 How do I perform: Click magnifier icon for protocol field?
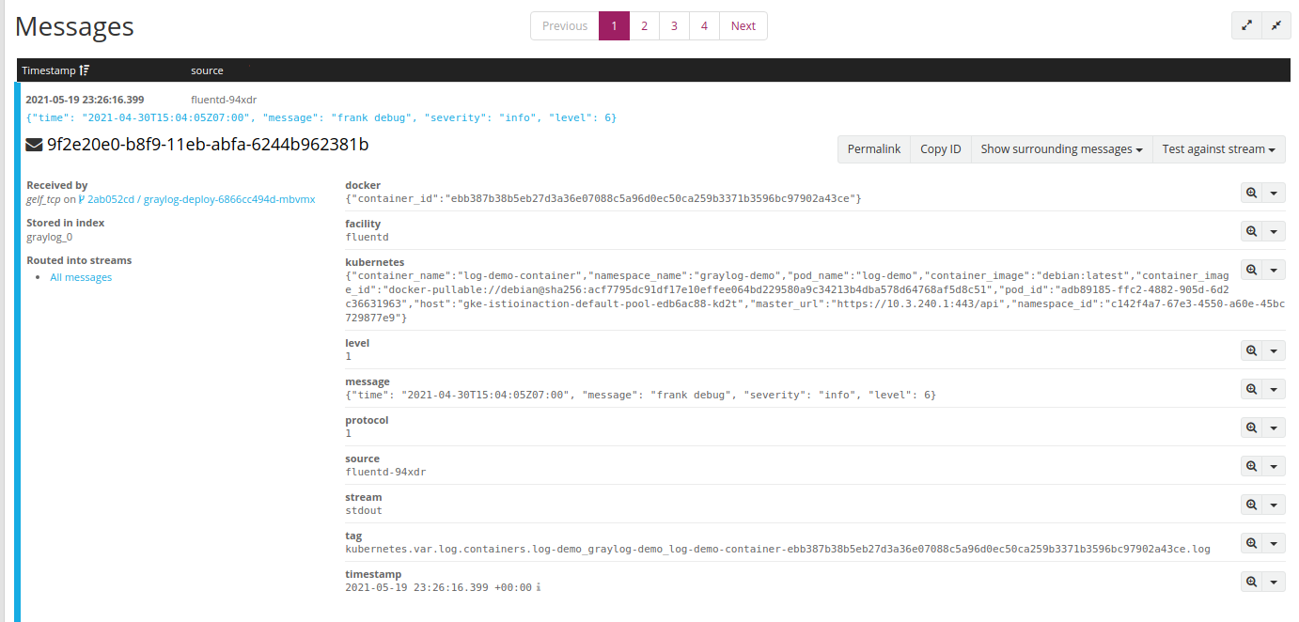(1251, 428)
